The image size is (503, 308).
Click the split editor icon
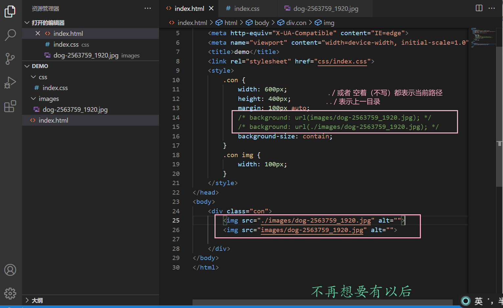tap(479, 8)
